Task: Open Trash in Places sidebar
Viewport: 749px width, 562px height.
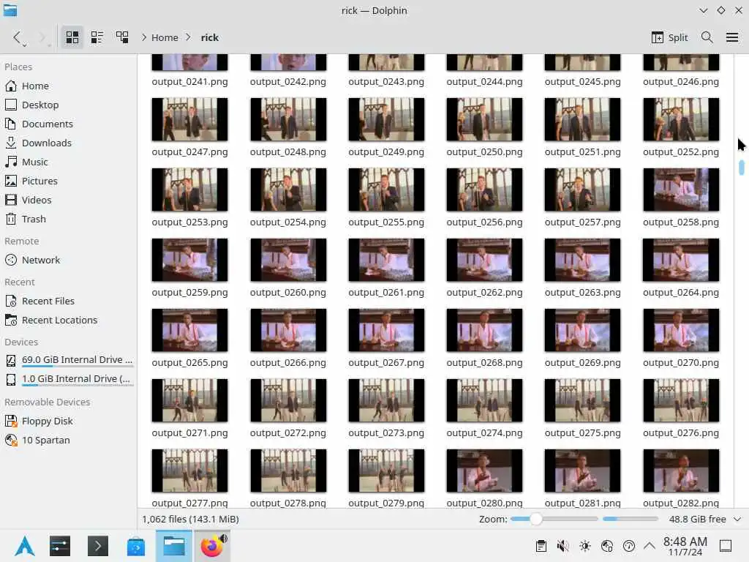Action: tap(68, 219)
